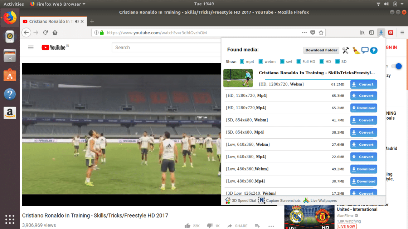
Task: Open the Firefox hamburger menu
Action: (402, 33)
